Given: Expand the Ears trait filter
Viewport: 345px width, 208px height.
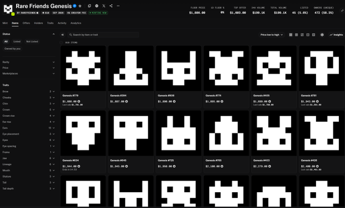Looking at the screenshot, I should click(28, 128).
